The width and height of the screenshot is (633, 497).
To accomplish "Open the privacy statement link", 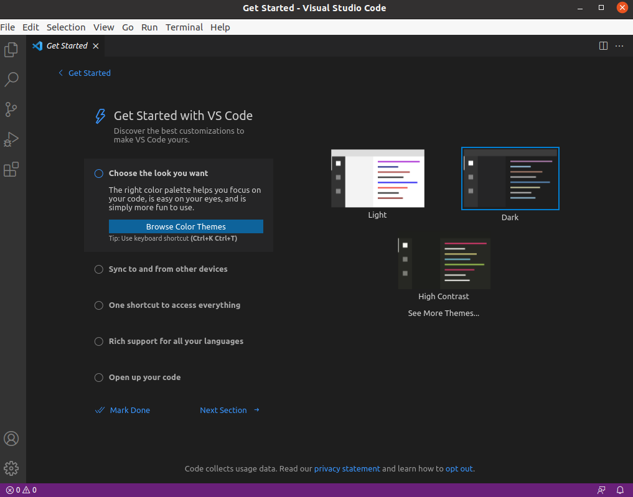I will click(x=347, y=469).
